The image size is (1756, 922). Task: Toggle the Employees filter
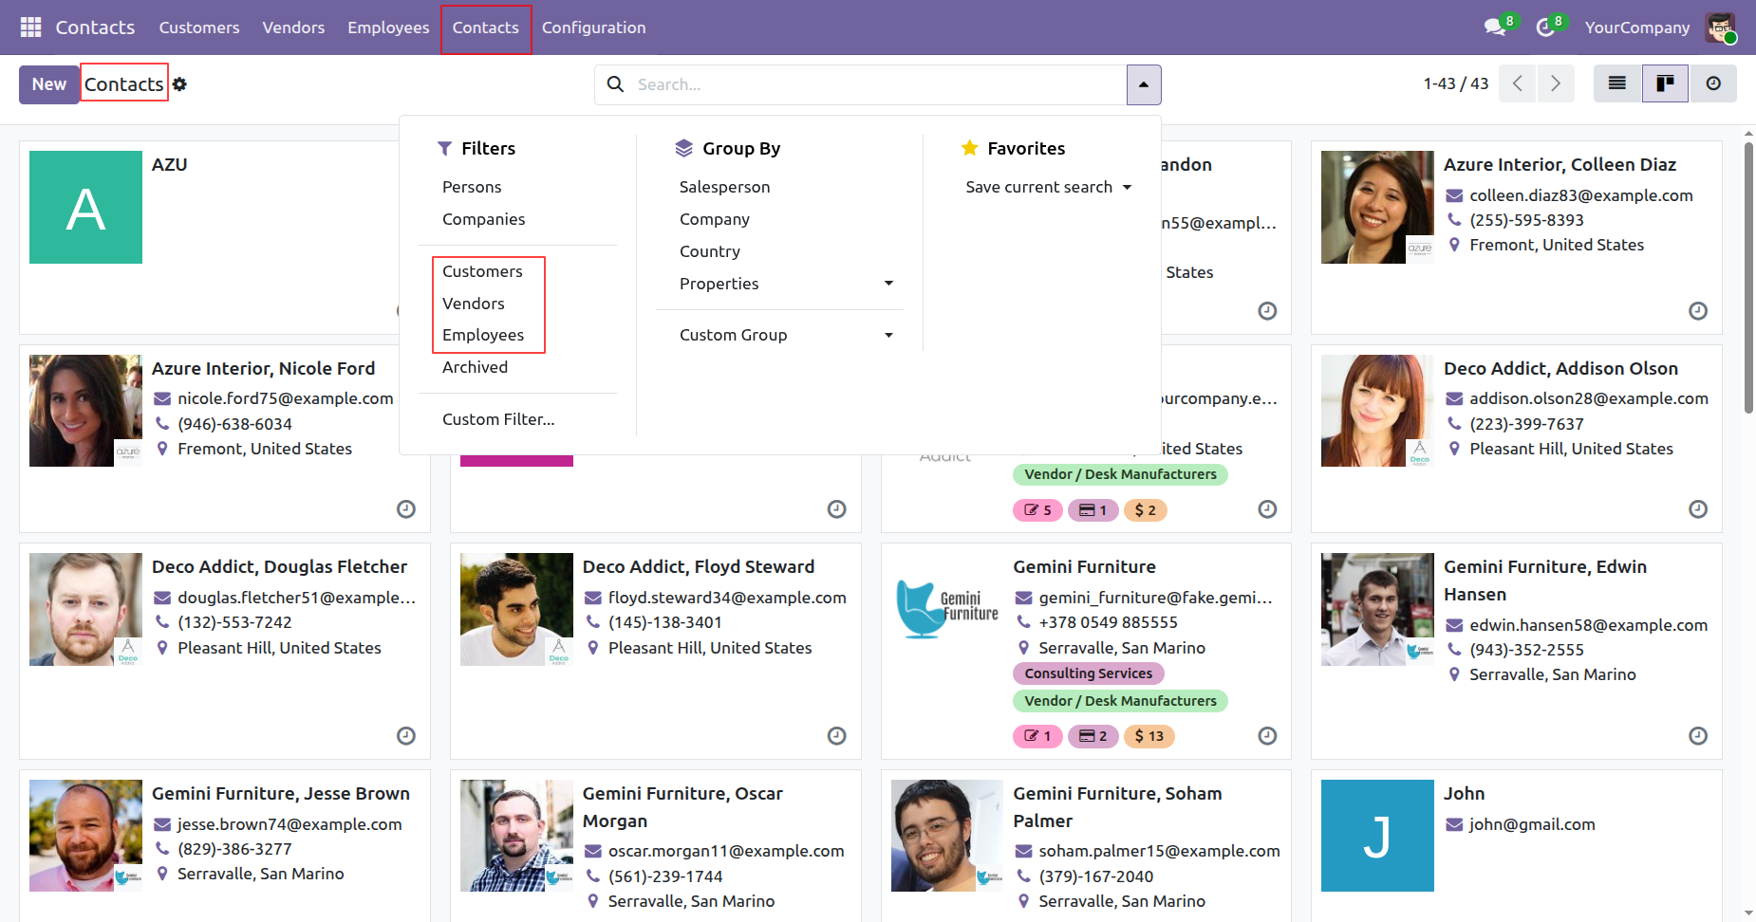coord(483,335)
